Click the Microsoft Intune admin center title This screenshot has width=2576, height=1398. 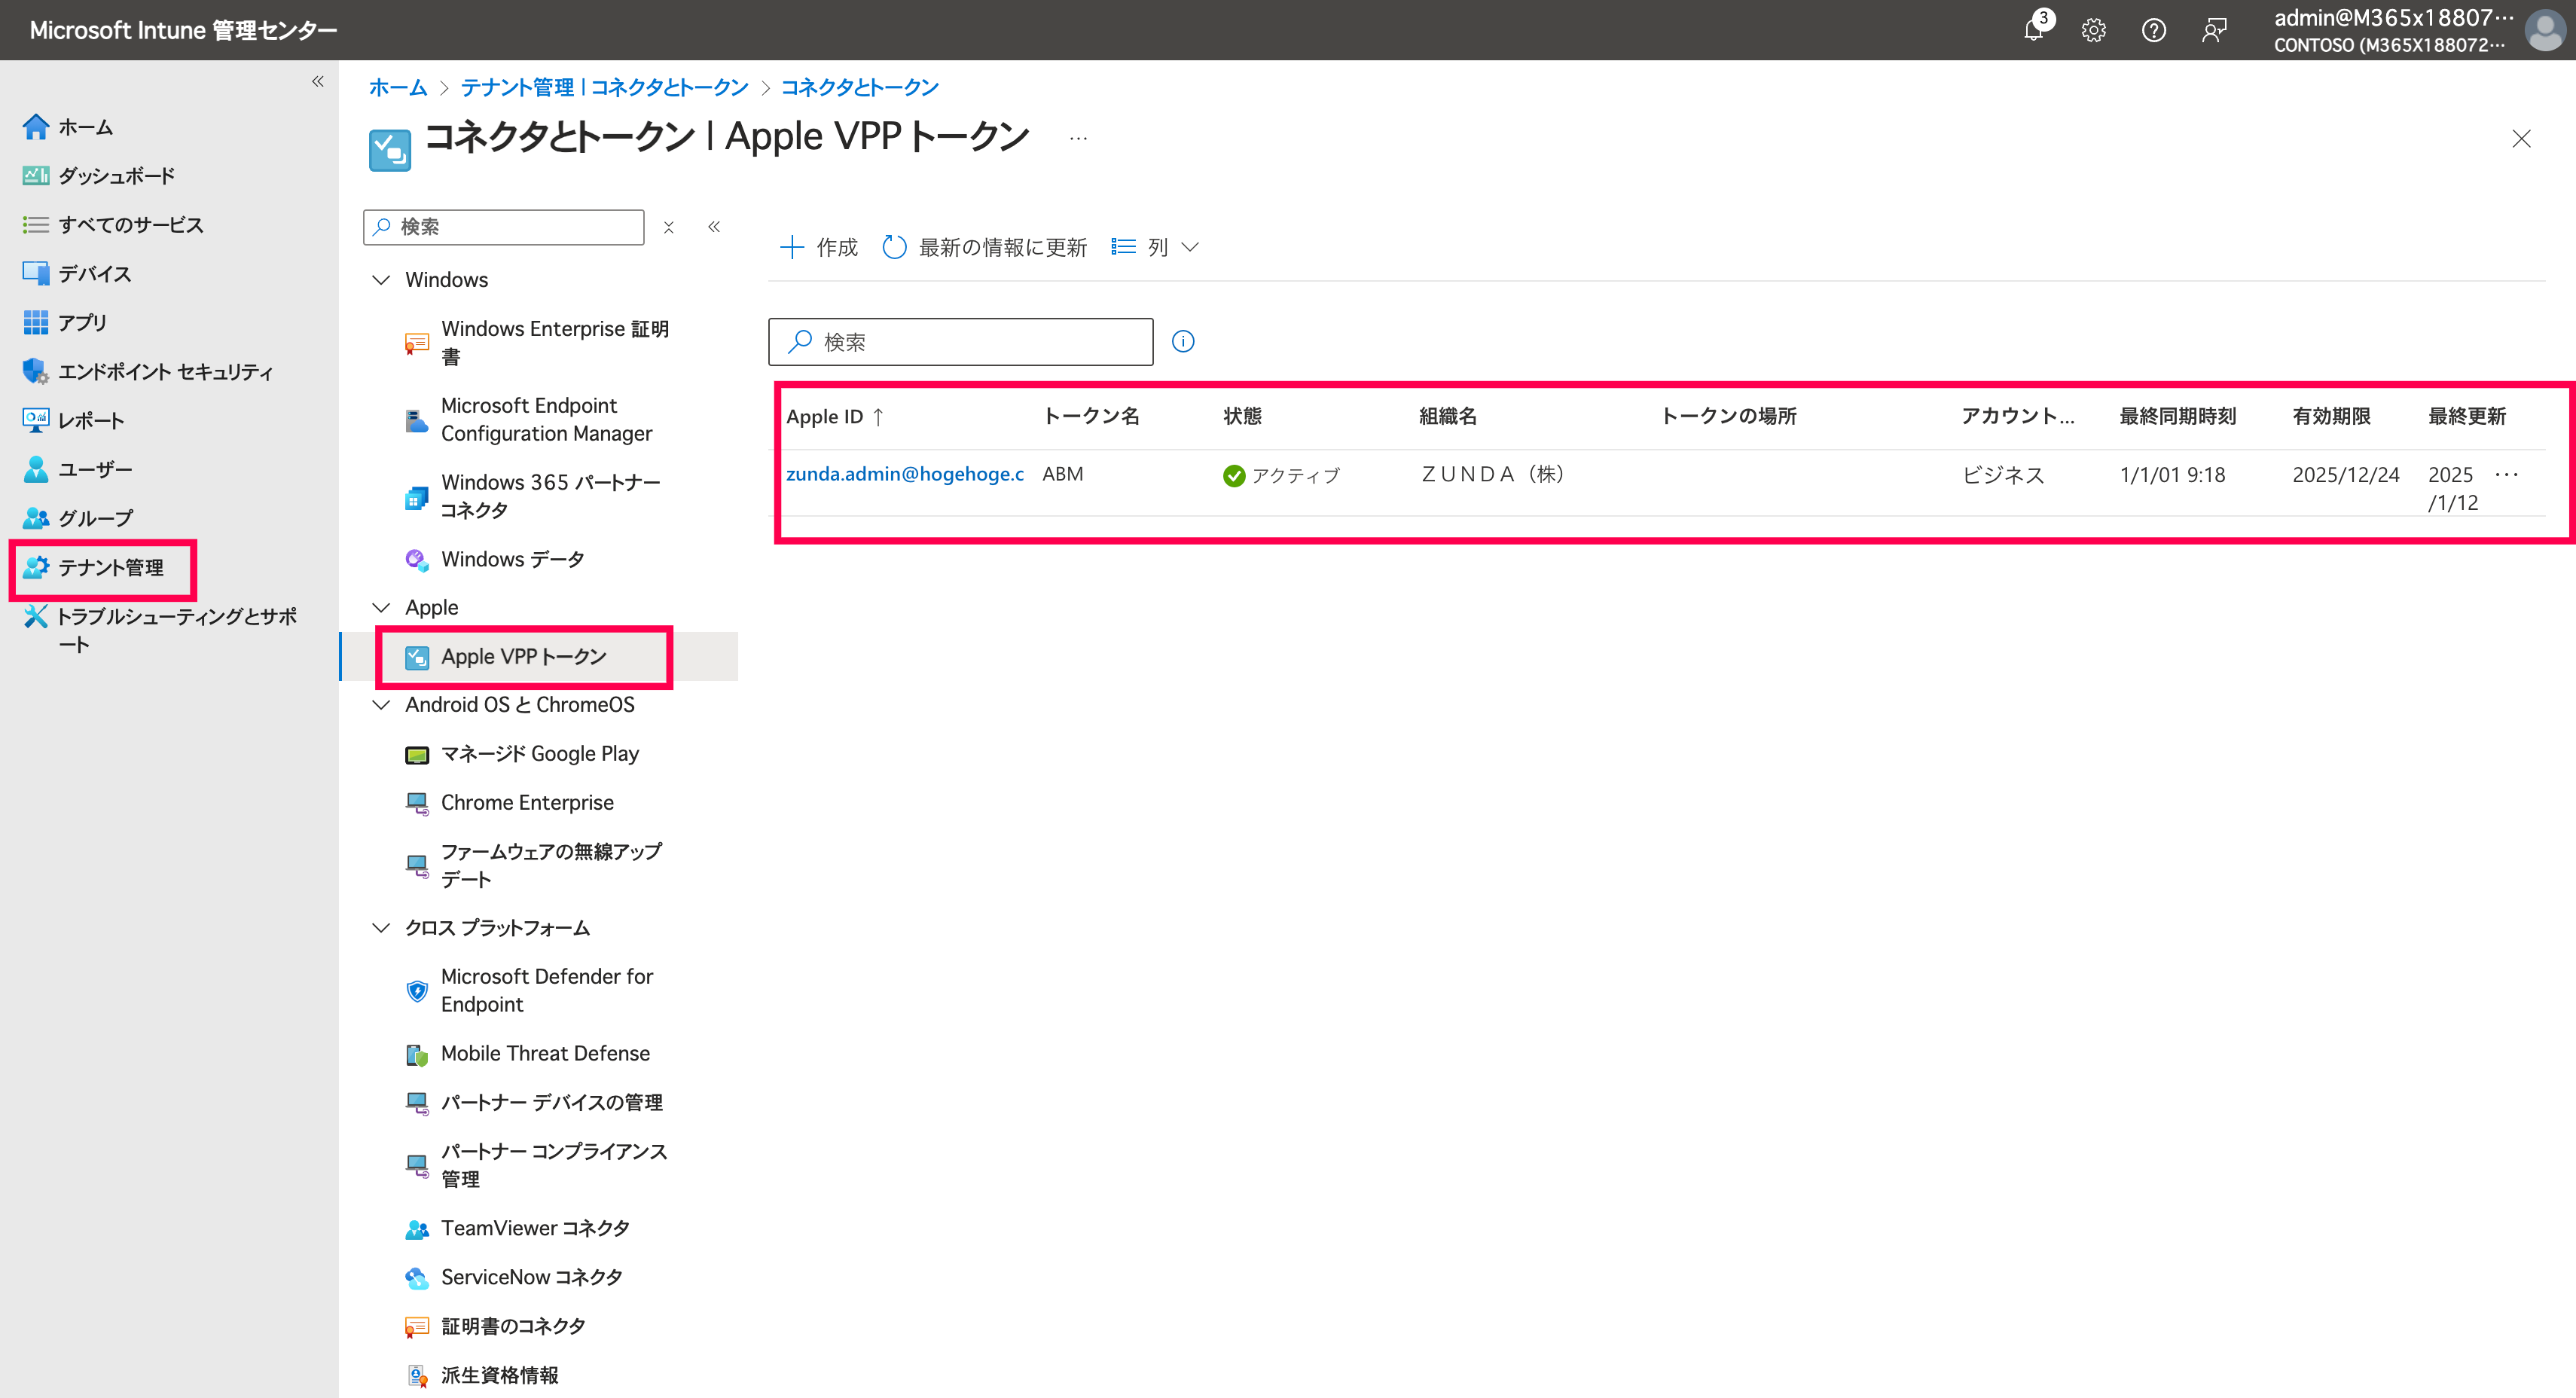click(184, 30)
